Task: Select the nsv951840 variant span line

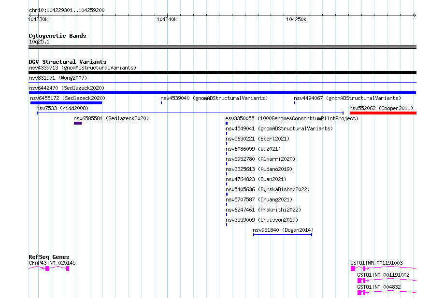Action: [x=283, y=235]
